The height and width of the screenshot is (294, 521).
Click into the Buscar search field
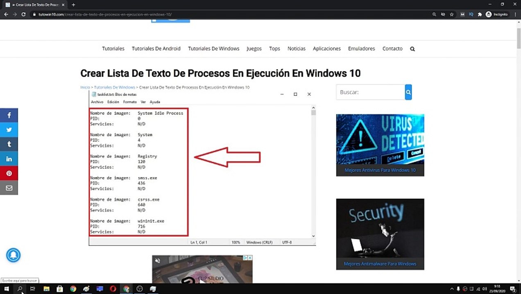[x=371, y=92]
